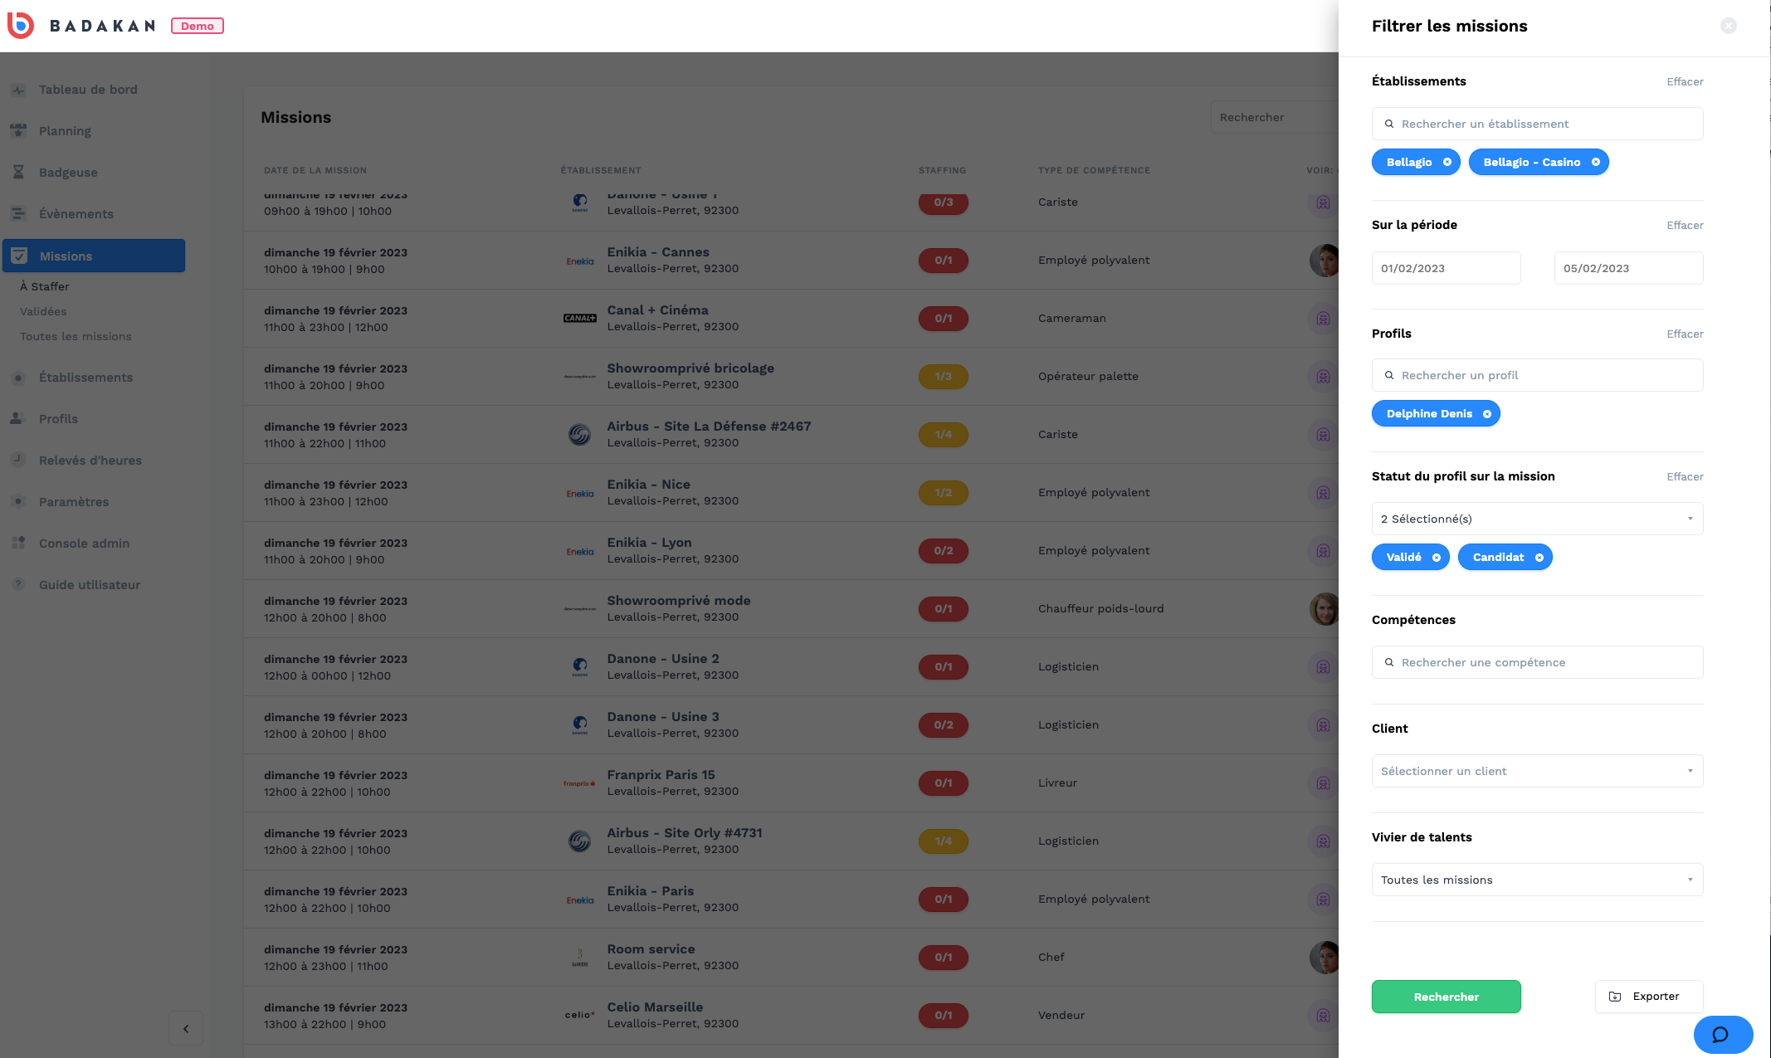
Task: Open the Sélectionner un client dropdown
Action: click(1537, 771)
